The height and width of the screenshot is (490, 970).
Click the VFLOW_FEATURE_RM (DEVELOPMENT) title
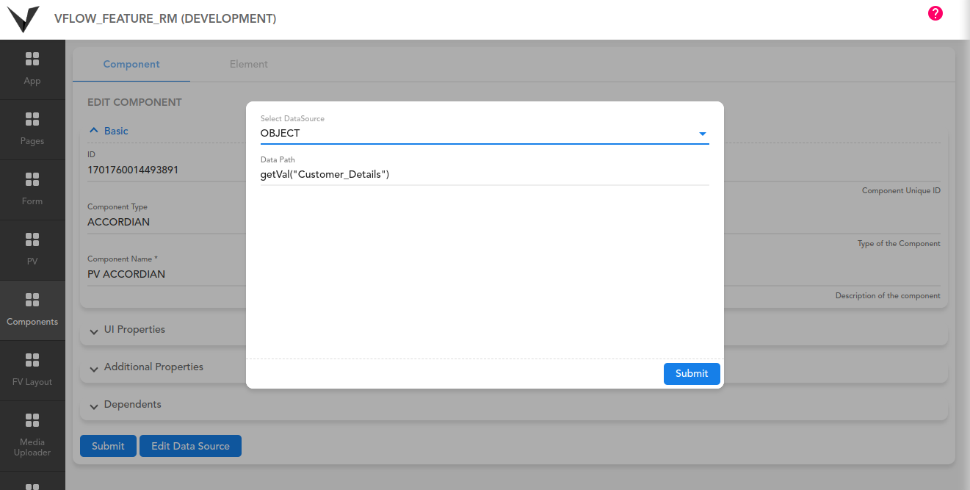click(x=165, y=19)
